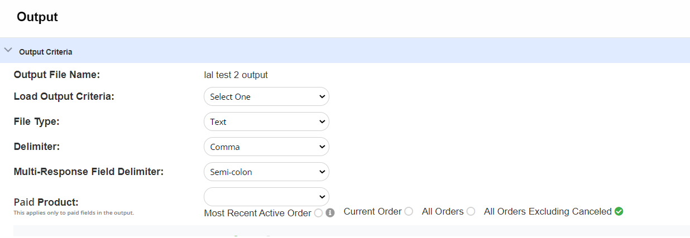Click the File Type field label
Image resolution: width=690 pixels, height=238 pixels.
pyautogui.click(x=36, y=122)
